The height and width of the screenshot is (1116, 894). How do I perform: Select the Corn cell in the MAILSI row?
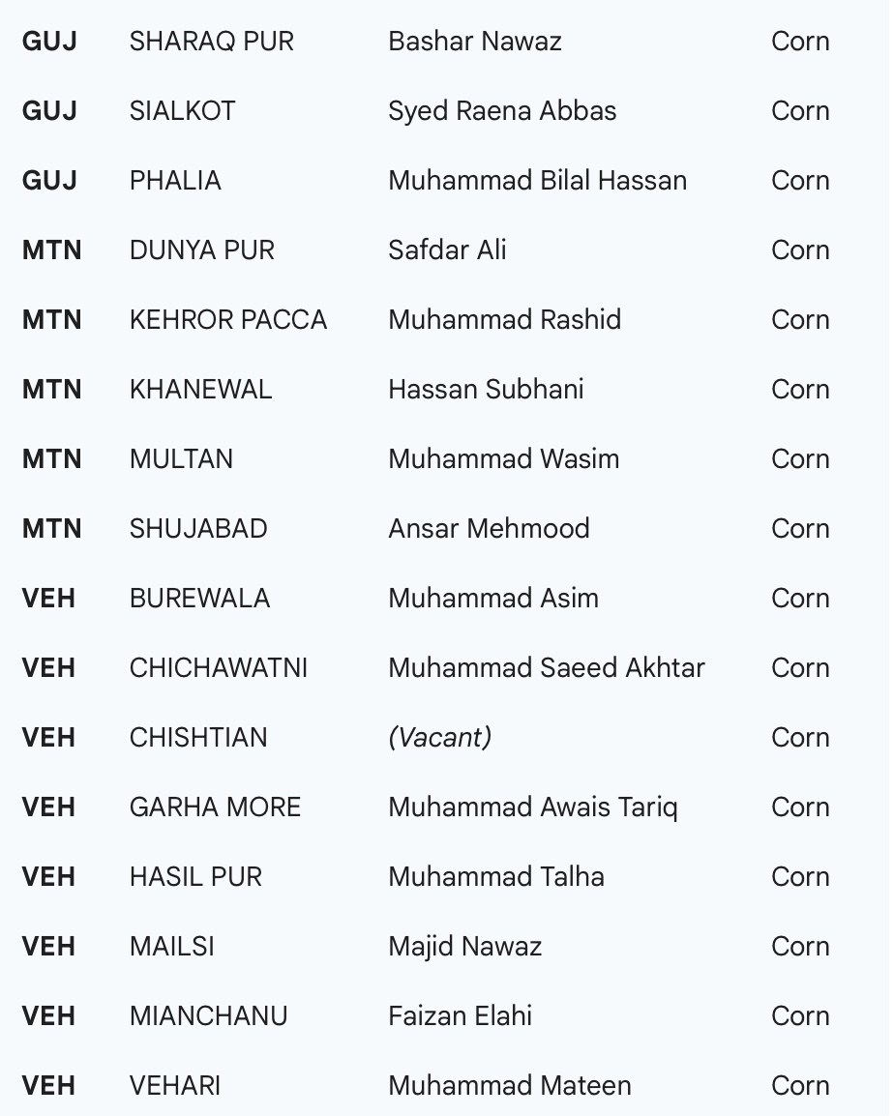pos(800,947)
